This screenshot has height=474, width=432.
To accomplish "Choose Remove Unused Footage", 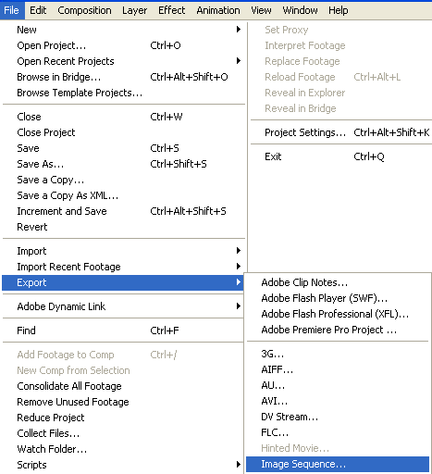I will (x=123, y=402).
